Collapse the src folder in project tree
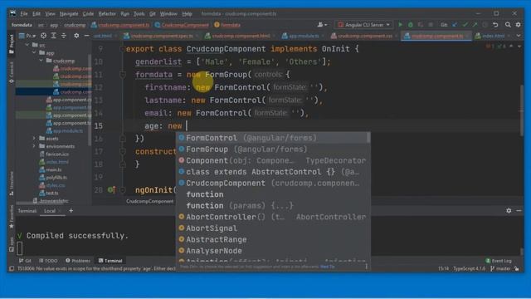Screen dimensions: 531x299 point(27,45)
